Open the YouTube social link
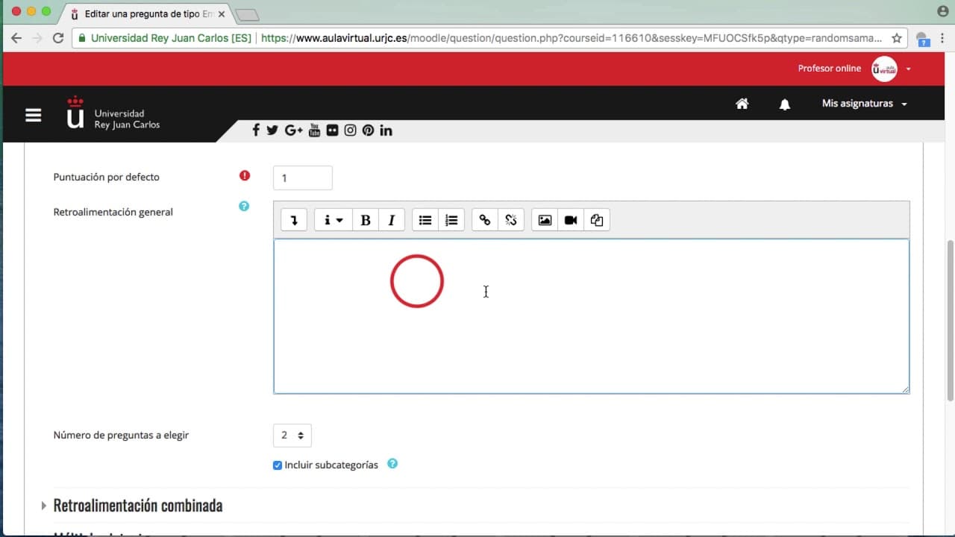Viewport: 955px width, 537px height. (x=314, y=130)
